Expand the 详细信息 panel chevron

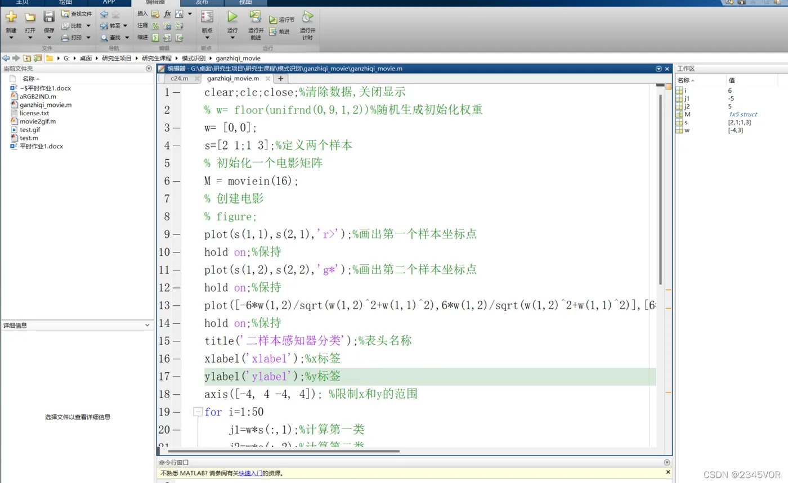(148, 325)
